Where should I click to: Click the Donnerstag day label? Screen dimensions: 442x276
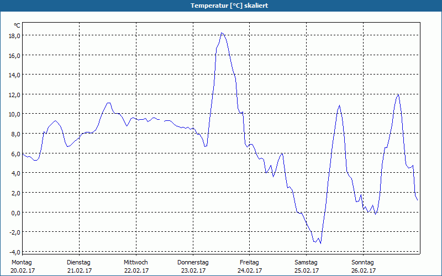193,262
